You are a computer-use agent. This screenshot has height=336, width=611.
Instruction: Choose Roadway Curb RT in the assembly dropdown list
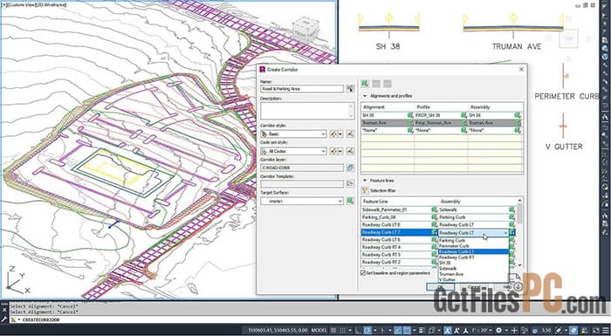point(473,257)
